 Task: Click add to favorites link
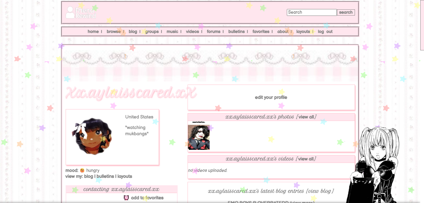tap(147, 198)
